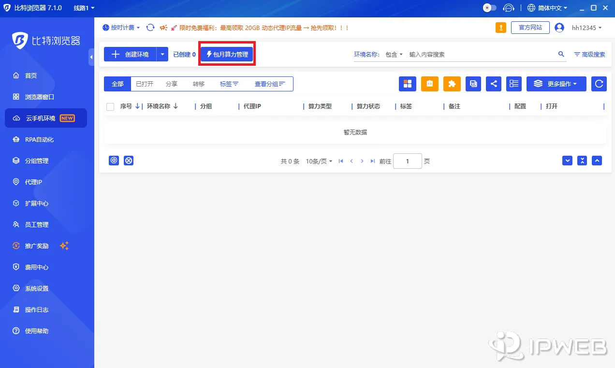Click the circular X icon below the table
The width and height of the screenshot is (615, 368).
click(x=129, y=160)
